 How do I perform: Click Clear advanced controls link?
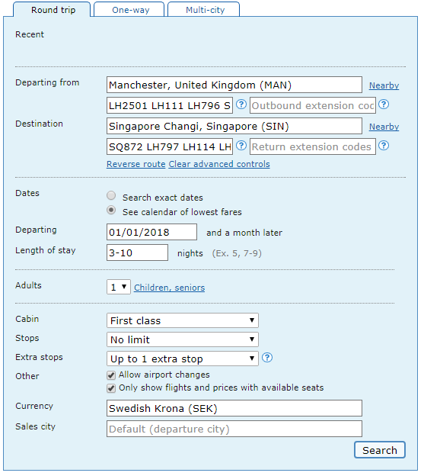coord(219,164)
